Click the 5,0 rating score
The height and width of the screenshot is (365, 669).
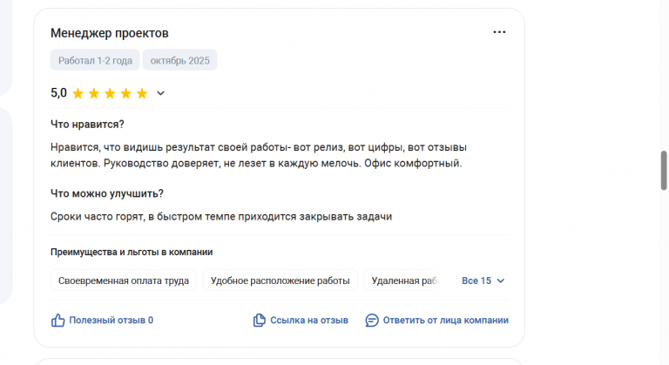coord(58,93)
